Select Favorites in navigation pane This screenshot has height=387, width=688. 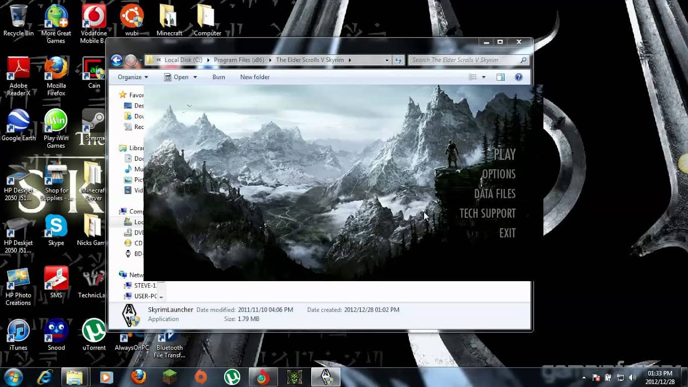[131, 95]
